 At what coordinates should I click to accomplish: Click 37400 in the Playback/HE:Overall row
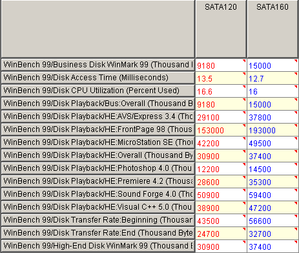[x=273, y=155]
